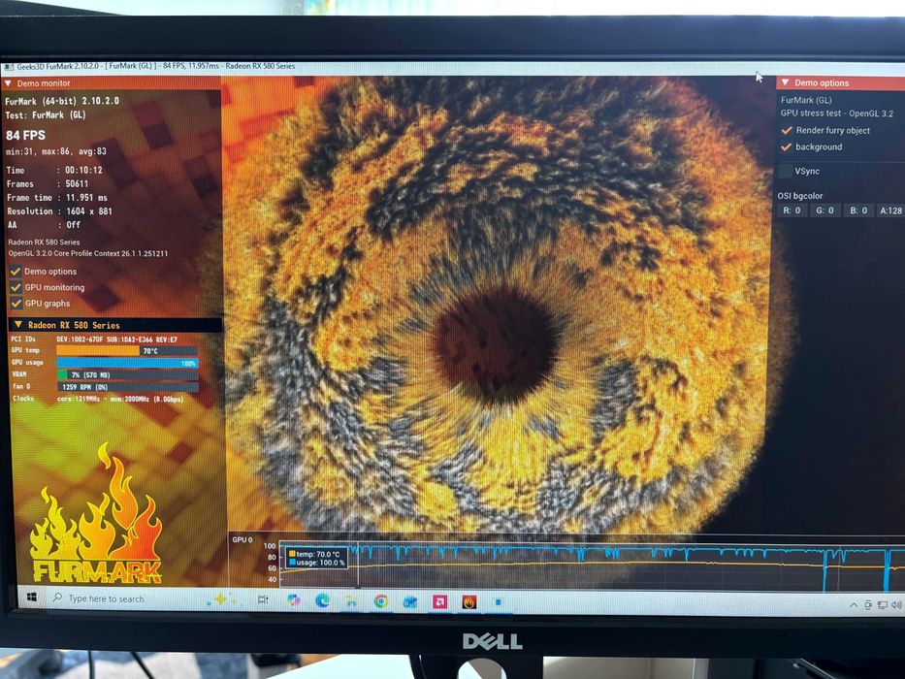Open the volume speaker tray icon
The width and height of the screenshot is (905, 679).
(895, 604)
